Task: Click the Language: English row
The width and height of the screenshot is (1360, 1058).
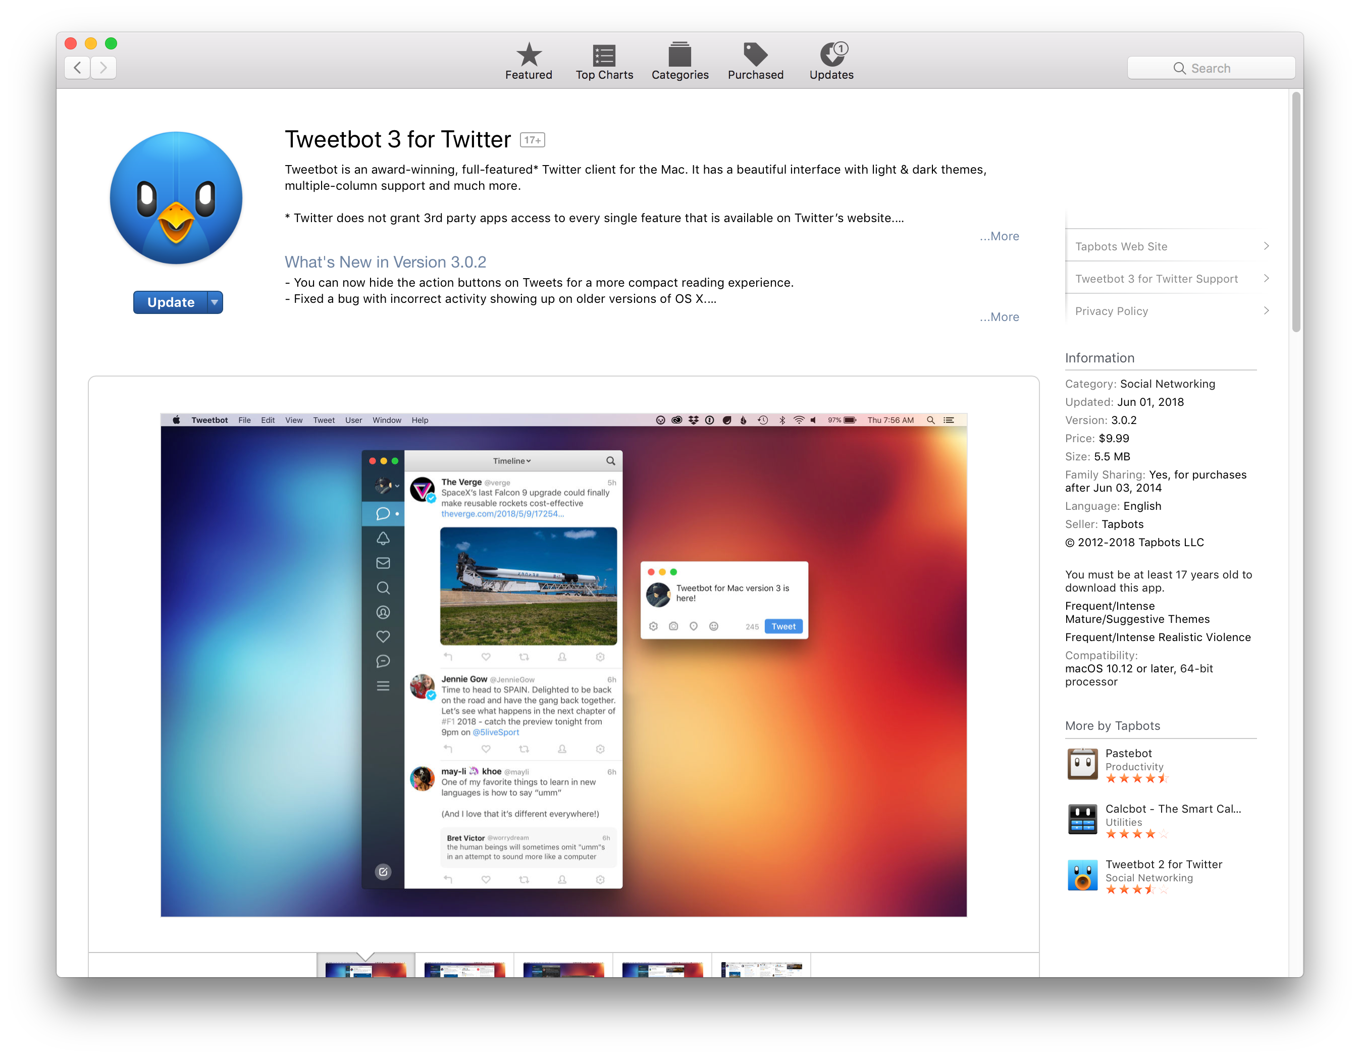Action: tap(1113, 506)
